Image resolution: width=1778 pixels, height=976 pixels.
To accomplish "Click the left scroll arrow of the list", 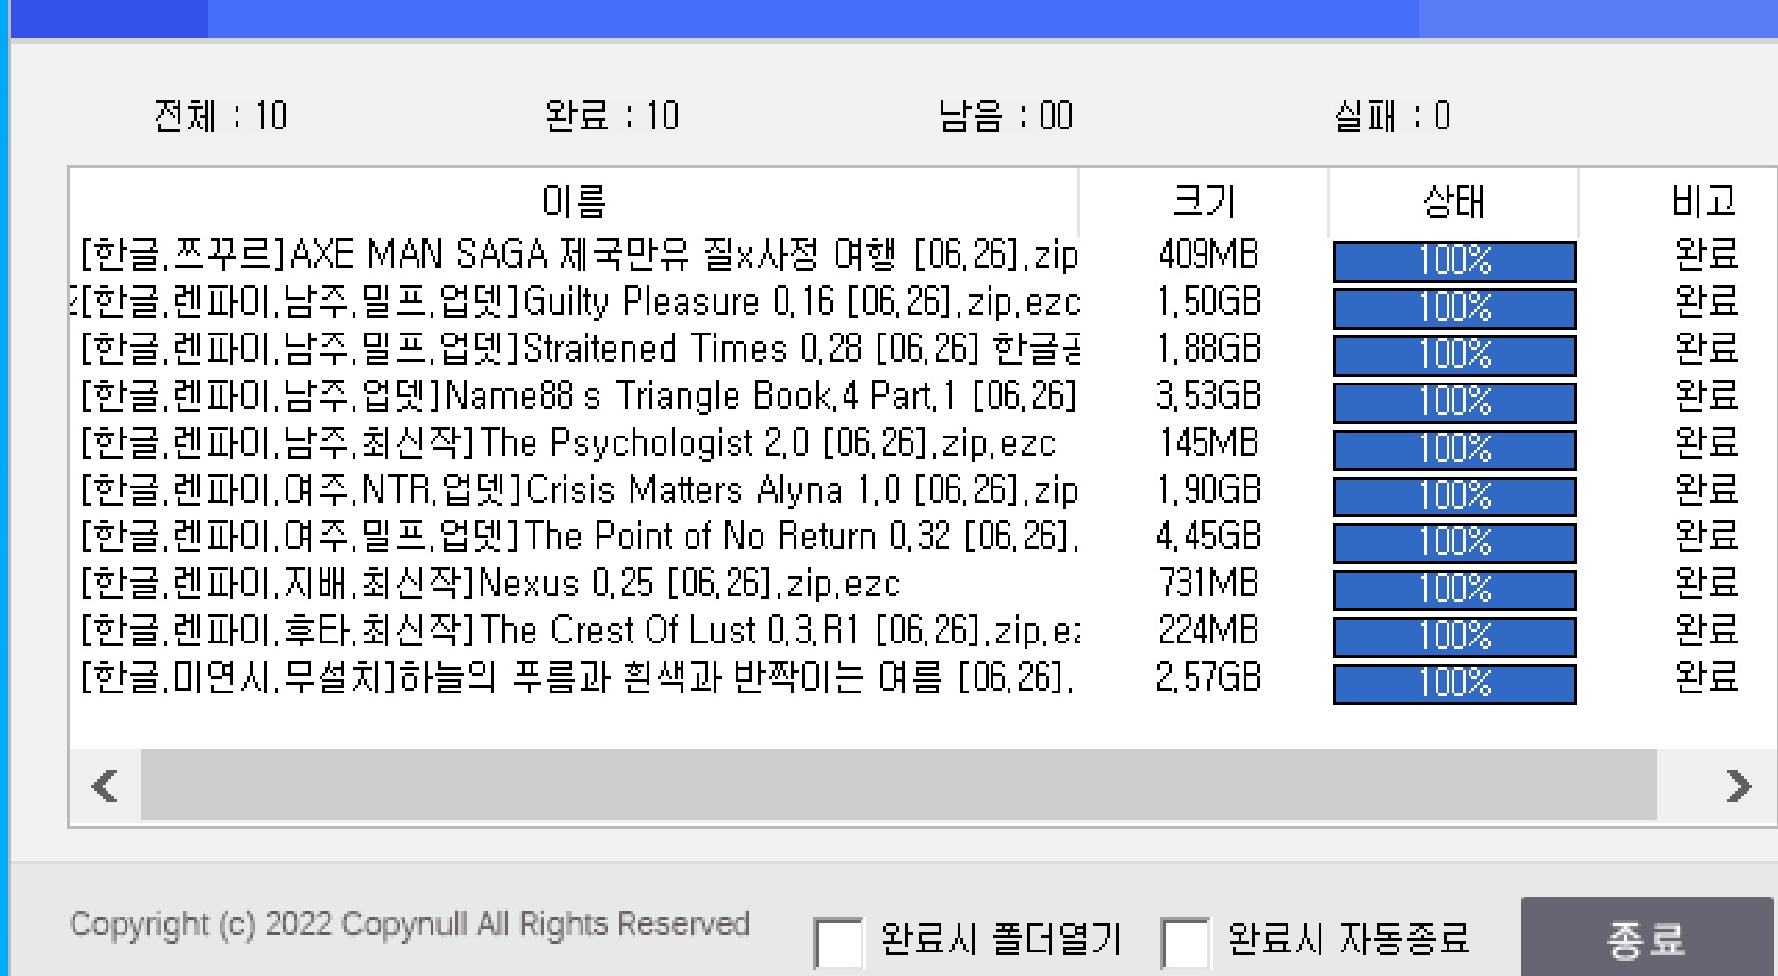I will (x=105, y=785).
